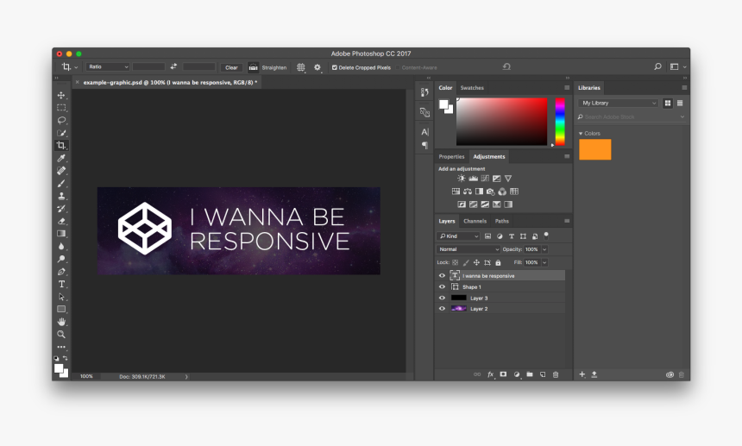Open the crop Ratio preset dropdown
Image resolution: width=742 pixels, height=446 pixels.
[x=108, y=66]
